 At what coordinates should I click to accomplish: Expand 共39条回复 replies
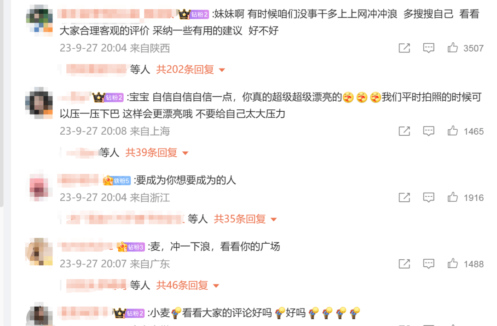pyautogui.click(x=156, y=153)
